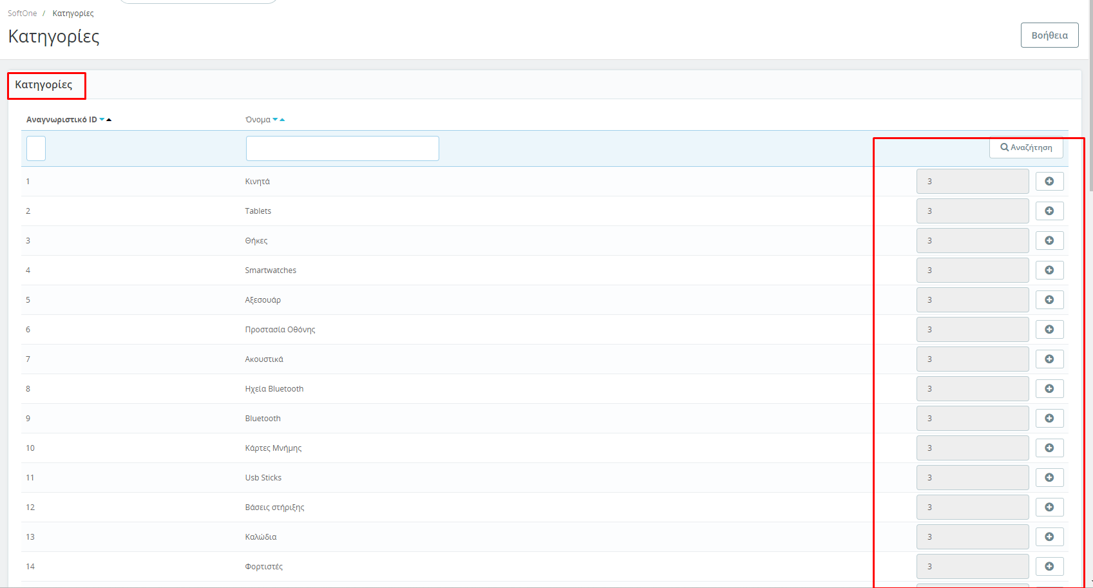This screenshot has height=588, width=1093.
Task: Click ID number 14 in the table
Action: [x=30, y=567]
